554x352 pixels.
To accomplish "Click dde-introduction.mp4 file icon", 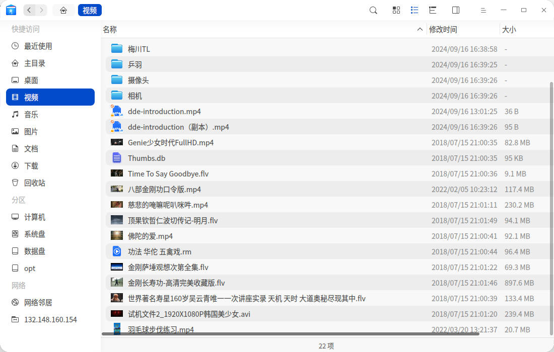I will [x=117, y=111].
